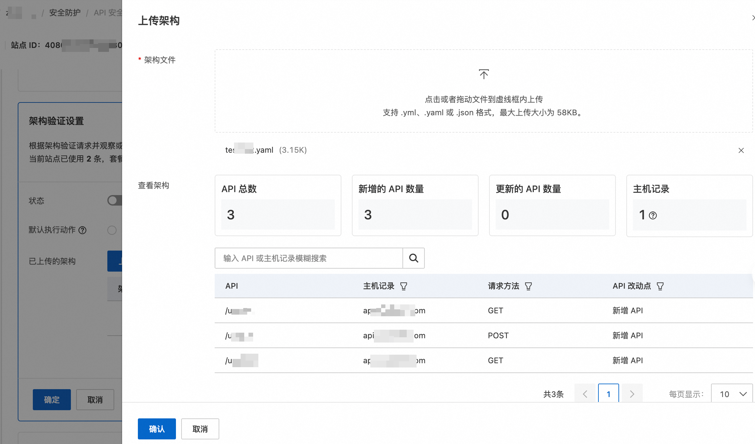Viewport: 755px width, 444px height.
Task: Click the upload arrow icon in the drop zone
Action: click(x=484, y=74)
